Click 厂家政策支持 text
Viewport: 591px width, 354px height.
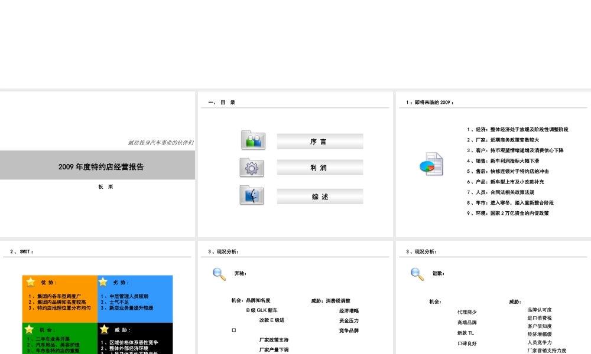(274, 340)
